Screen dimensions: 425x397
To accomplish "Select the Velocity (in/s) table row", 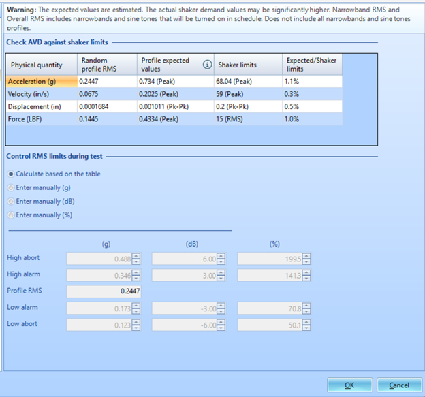I will [x=40, y=93].
